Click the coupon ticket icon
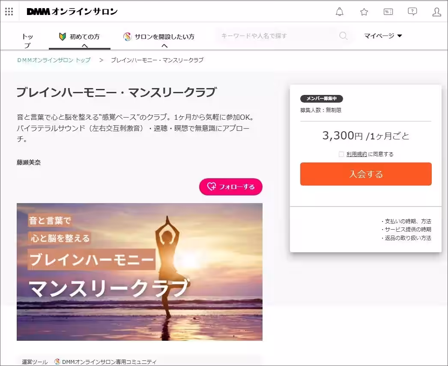Screen dimensions: 448x366 coord(388,12)
